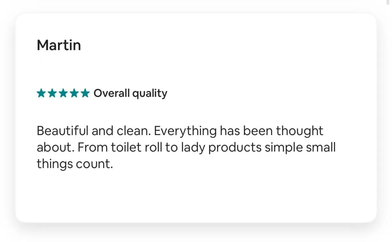Select the last line things count
Screen dimensions: 392x242
point(75,164)
